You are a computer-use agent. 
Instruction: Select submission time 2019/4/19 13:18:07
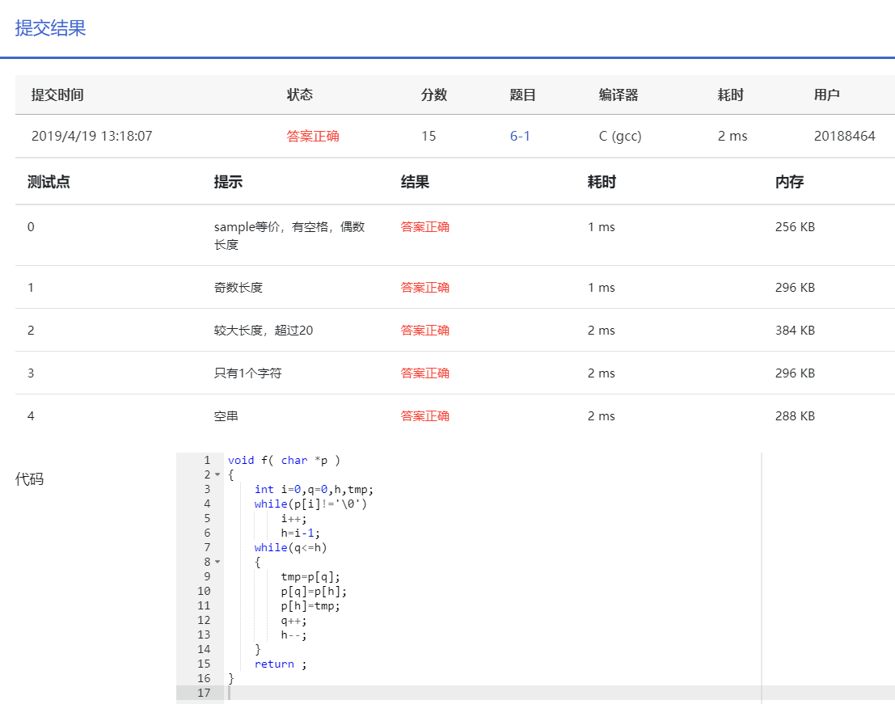[x=92, y=136]
